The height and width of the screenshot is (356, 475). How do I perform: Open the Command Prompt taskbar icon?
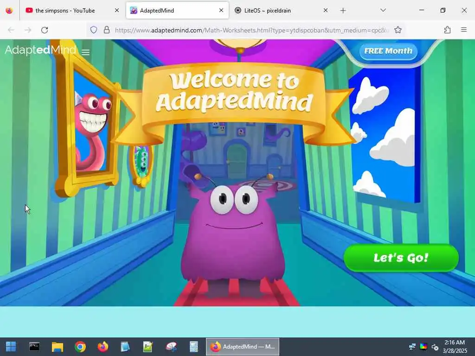[34, 347]
